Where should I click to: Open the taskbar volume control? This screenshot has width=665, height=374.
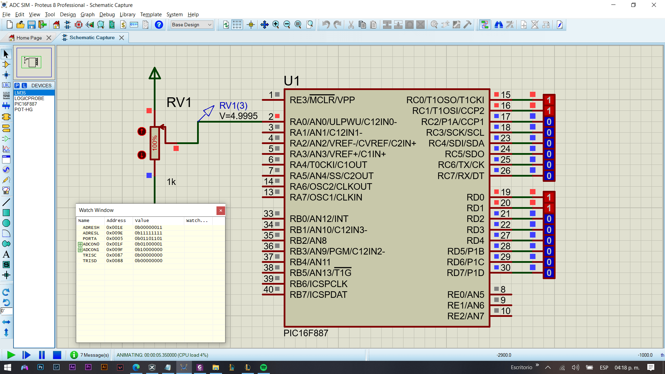pyautogui.click(x=575, y=367)
